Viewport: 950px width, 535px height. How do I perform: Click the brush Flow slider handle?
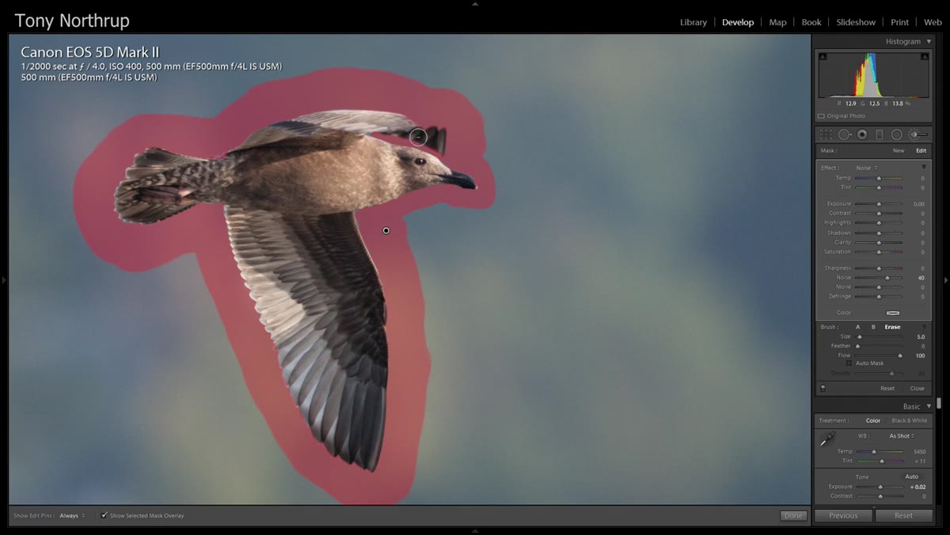coord(900,356)
